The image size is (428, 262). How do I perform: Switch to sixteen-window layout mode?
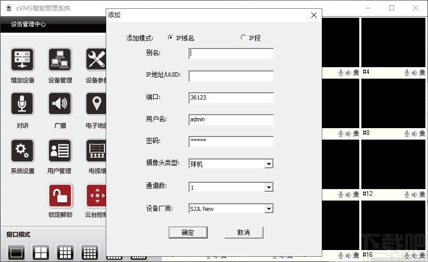click(90, 252)
